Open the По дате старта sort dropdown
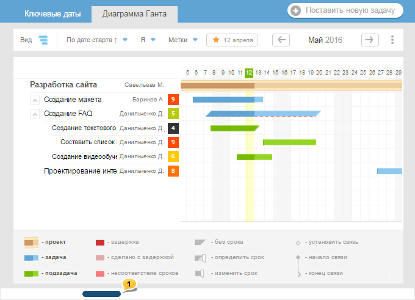Screen dimensions: 415x300 coord(96,40)
